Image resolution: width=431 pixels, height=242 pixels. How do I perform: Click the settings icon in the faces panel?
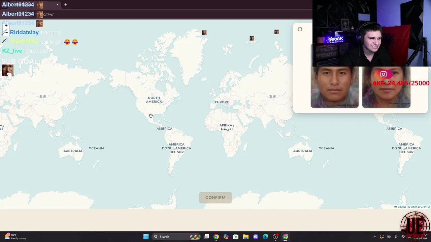point(300,29)
